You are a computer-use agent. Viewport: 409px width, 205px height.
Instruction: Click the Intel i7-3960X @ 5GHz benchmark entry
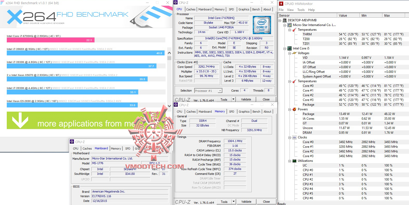86,51
